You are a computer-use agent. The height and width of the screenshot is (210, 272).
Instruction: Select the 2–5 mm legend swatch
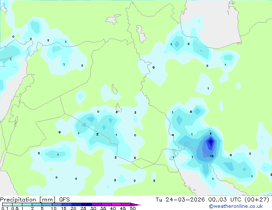pyautogui.click(x=37, y=204)
